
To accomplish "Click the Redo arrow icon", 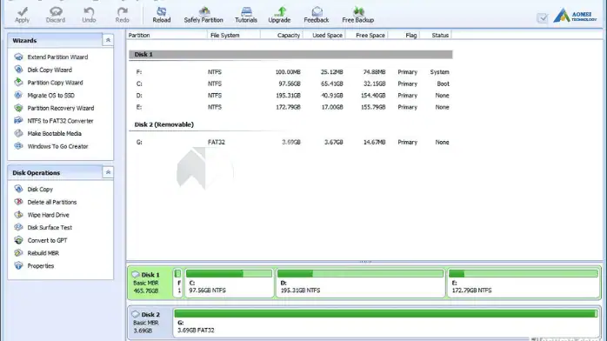I will [123, 11].
